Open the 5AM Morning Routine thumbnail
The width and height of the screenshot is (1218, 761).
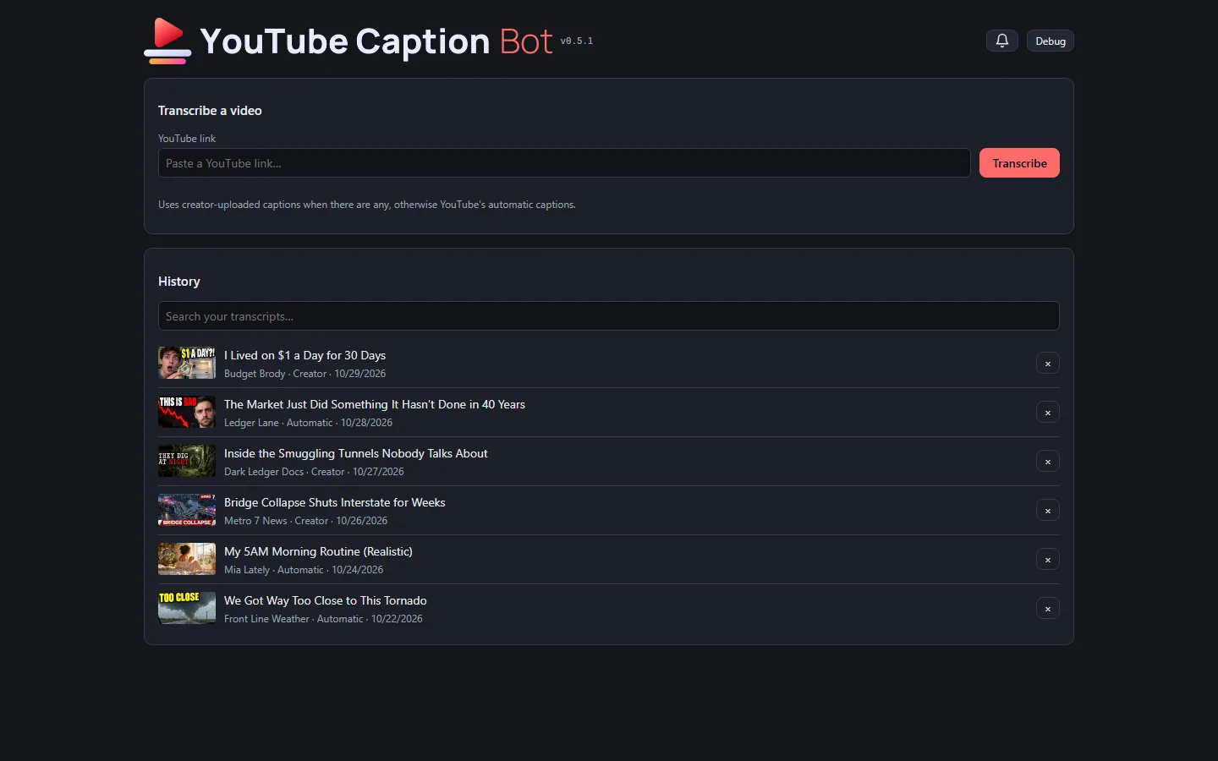point(187,559)
